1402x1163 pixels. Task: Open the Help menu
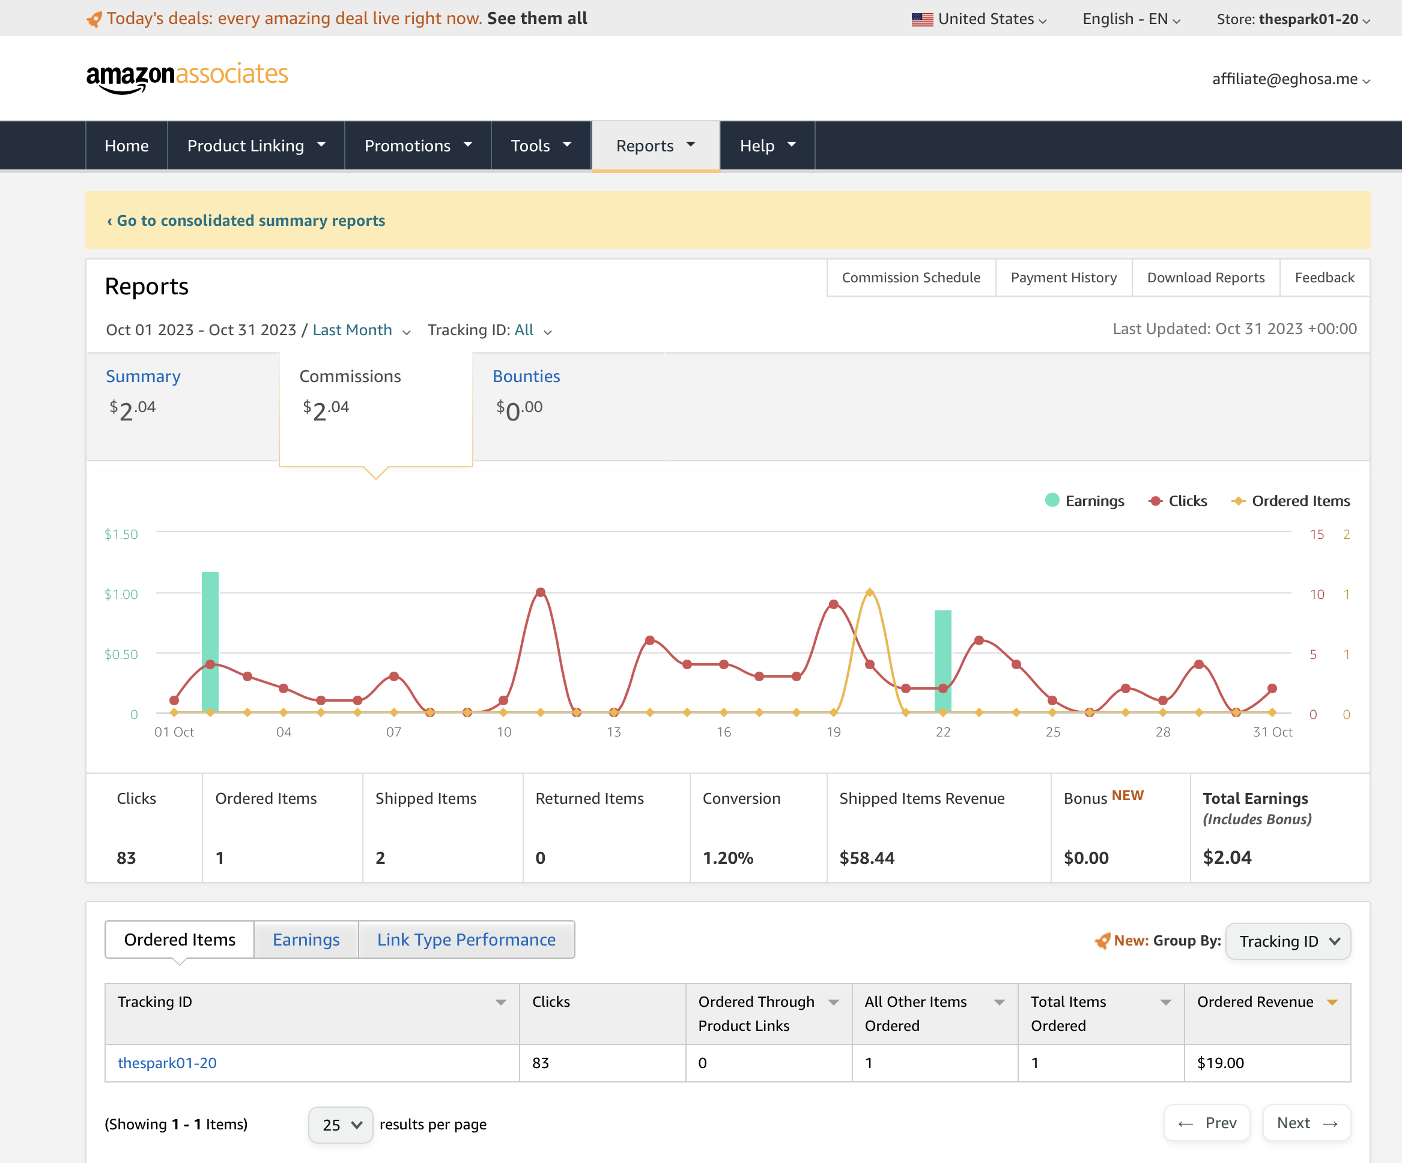(768, 145)
